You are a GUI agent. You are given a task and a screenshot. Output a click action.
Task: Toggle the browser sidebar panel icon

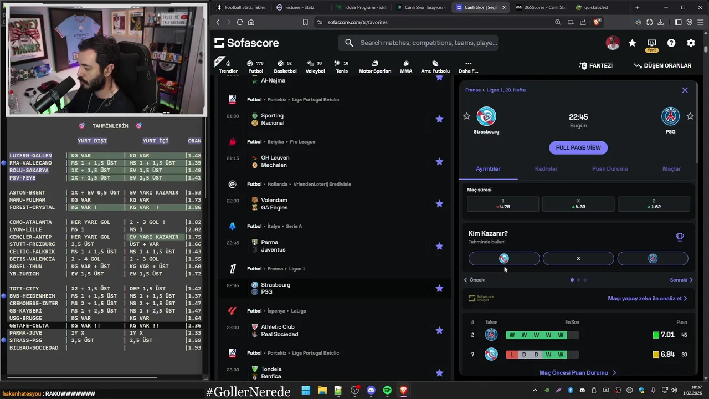tap(679, 22)
